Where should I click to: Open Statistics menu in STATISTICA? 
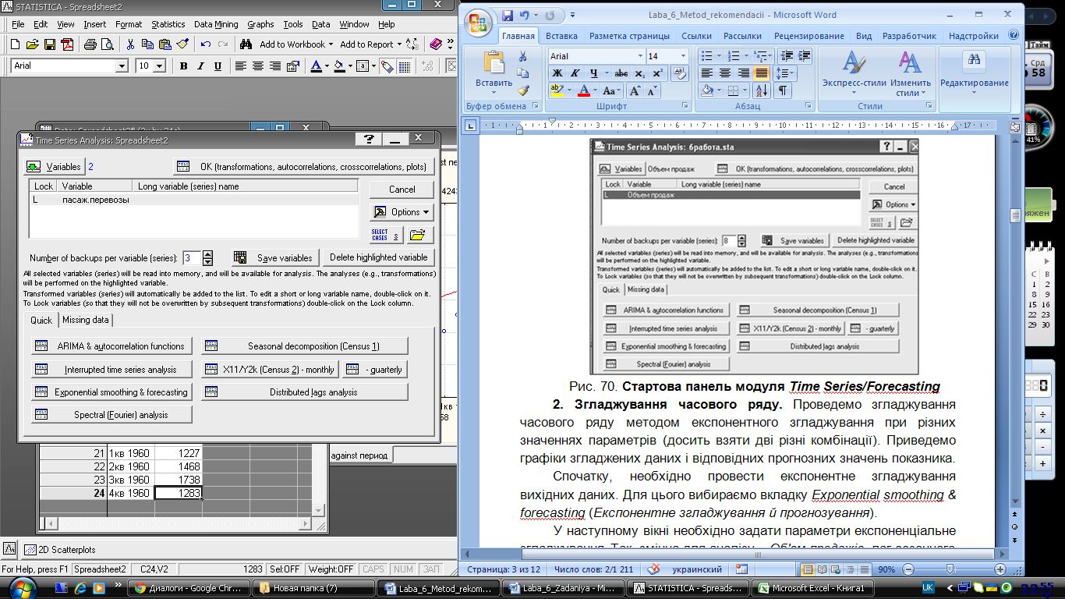point(168,24)
